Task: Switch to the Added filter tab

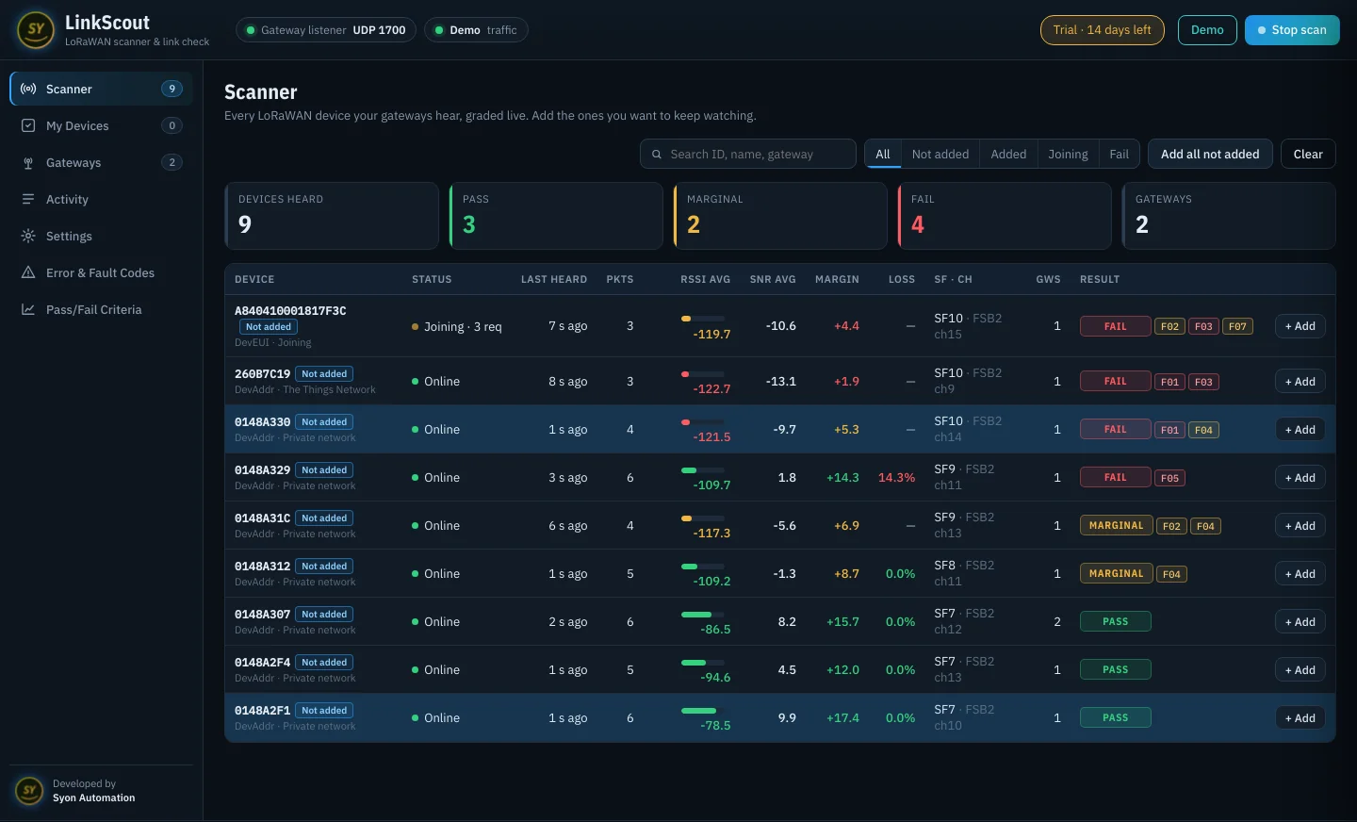Action: click(1008, 154)
